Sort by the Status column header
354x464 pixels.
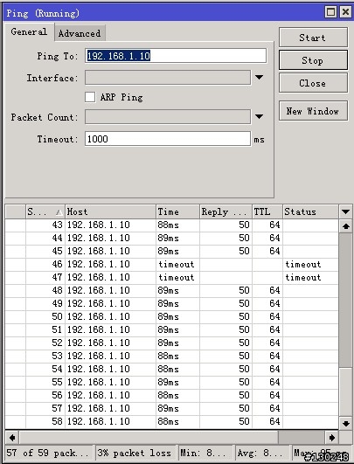tap(310, 211)
